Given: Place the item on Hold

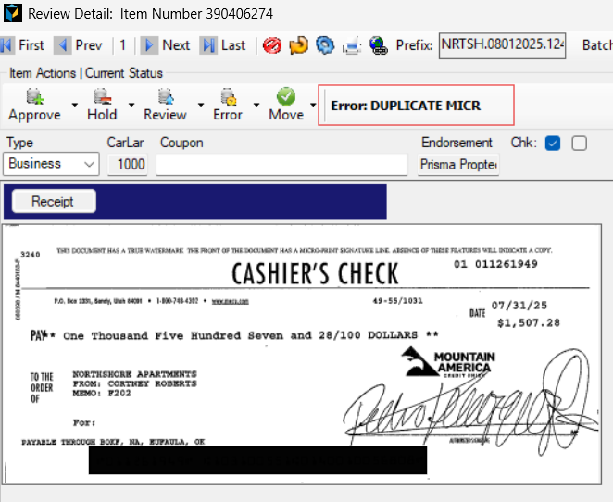Looking at the screenshot, I should 102,104.
